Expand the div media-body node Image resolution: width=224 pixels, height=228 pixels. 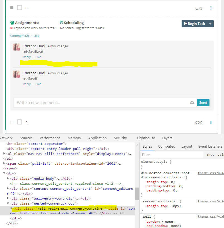pos(8,178)
